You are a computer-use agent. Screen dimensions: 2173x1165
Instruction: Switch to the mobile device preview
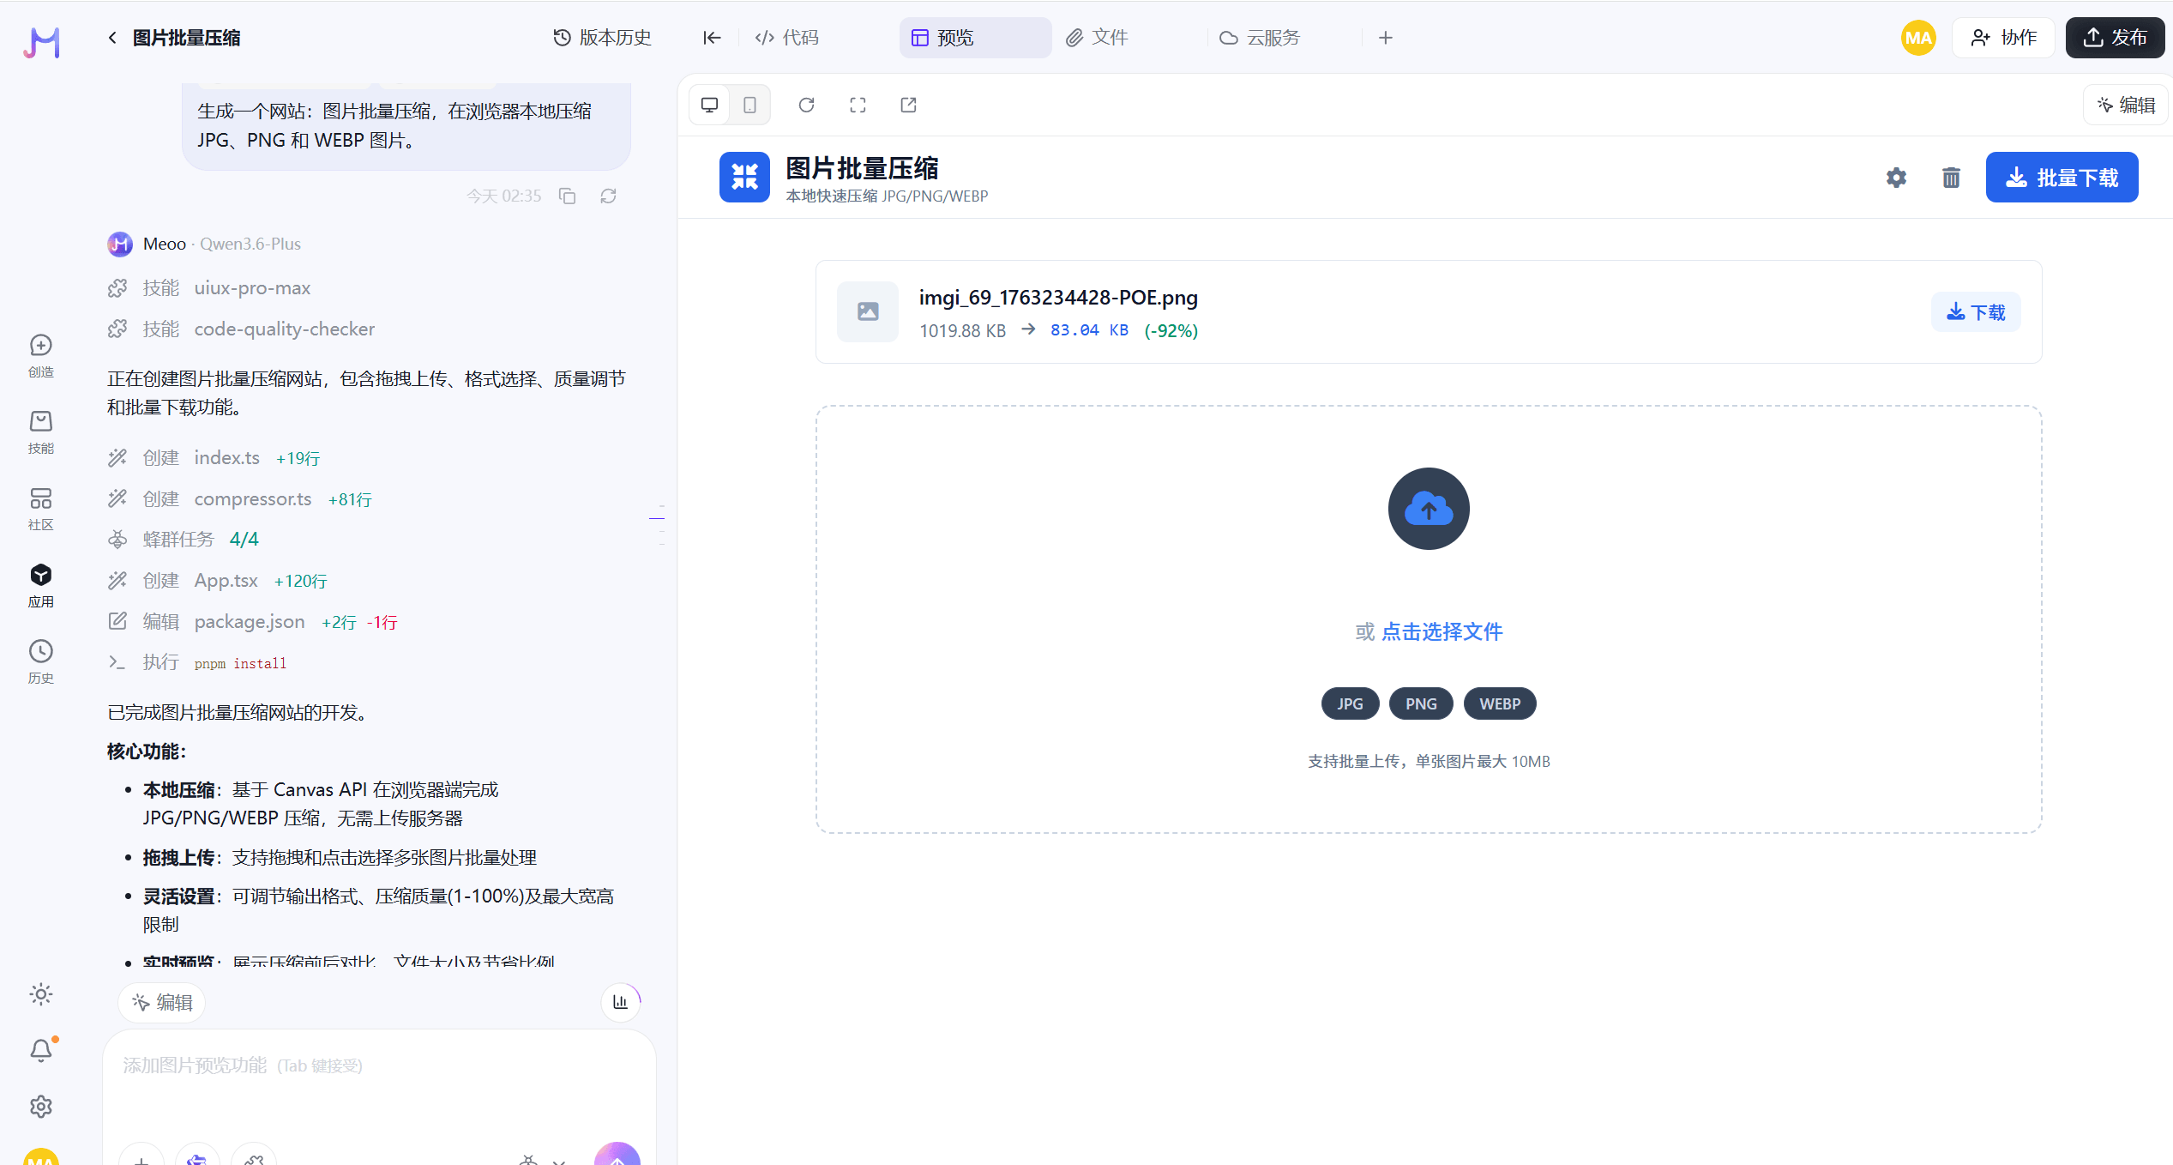click(749, 105)
